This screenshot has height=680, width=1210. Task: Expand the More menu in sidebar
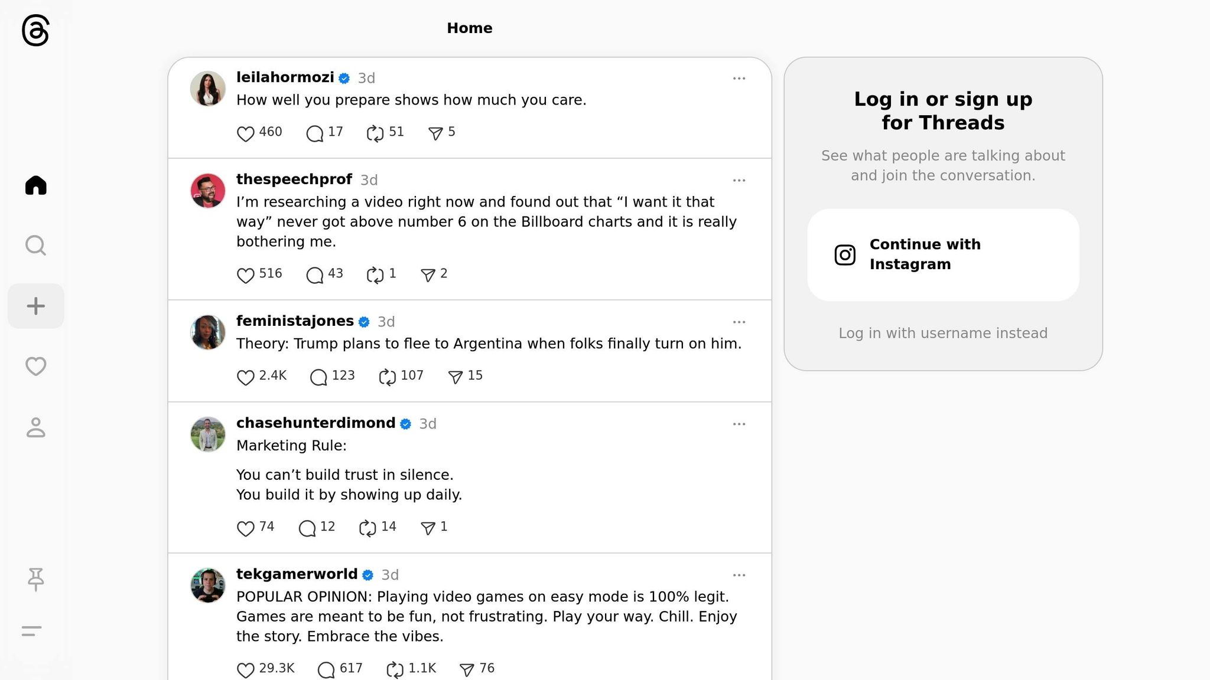pyautogui.click(x=32, y=631)
